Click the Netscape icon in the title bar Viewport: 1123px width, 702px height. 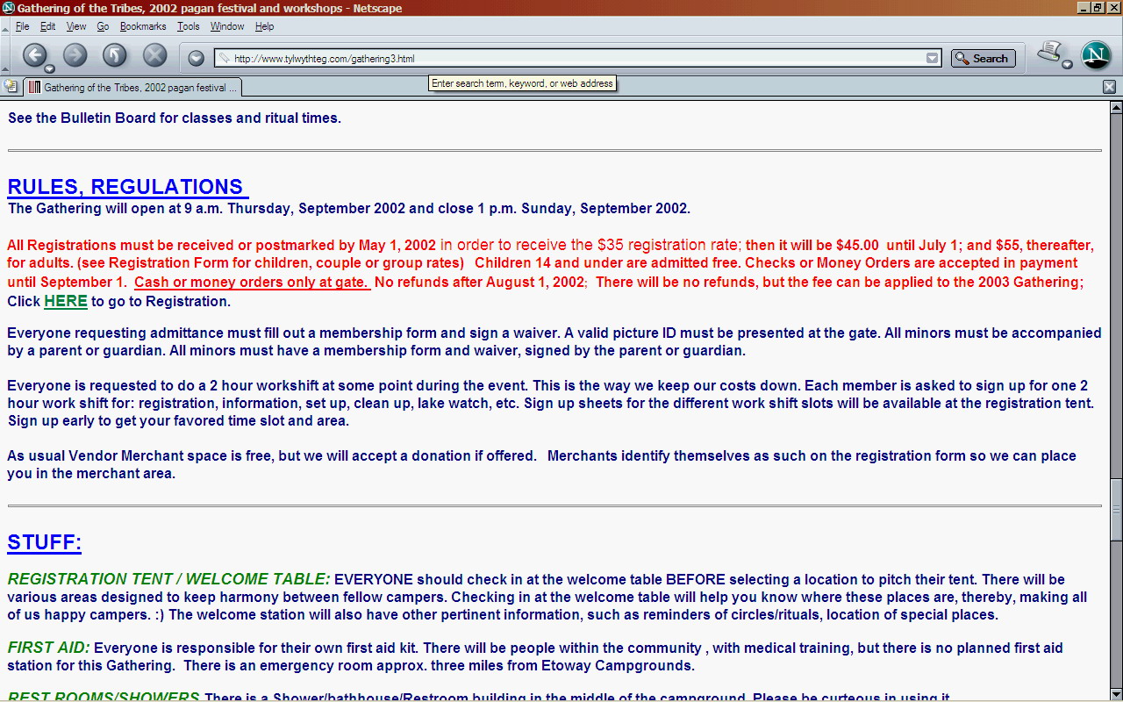click(x=8, y=8)
